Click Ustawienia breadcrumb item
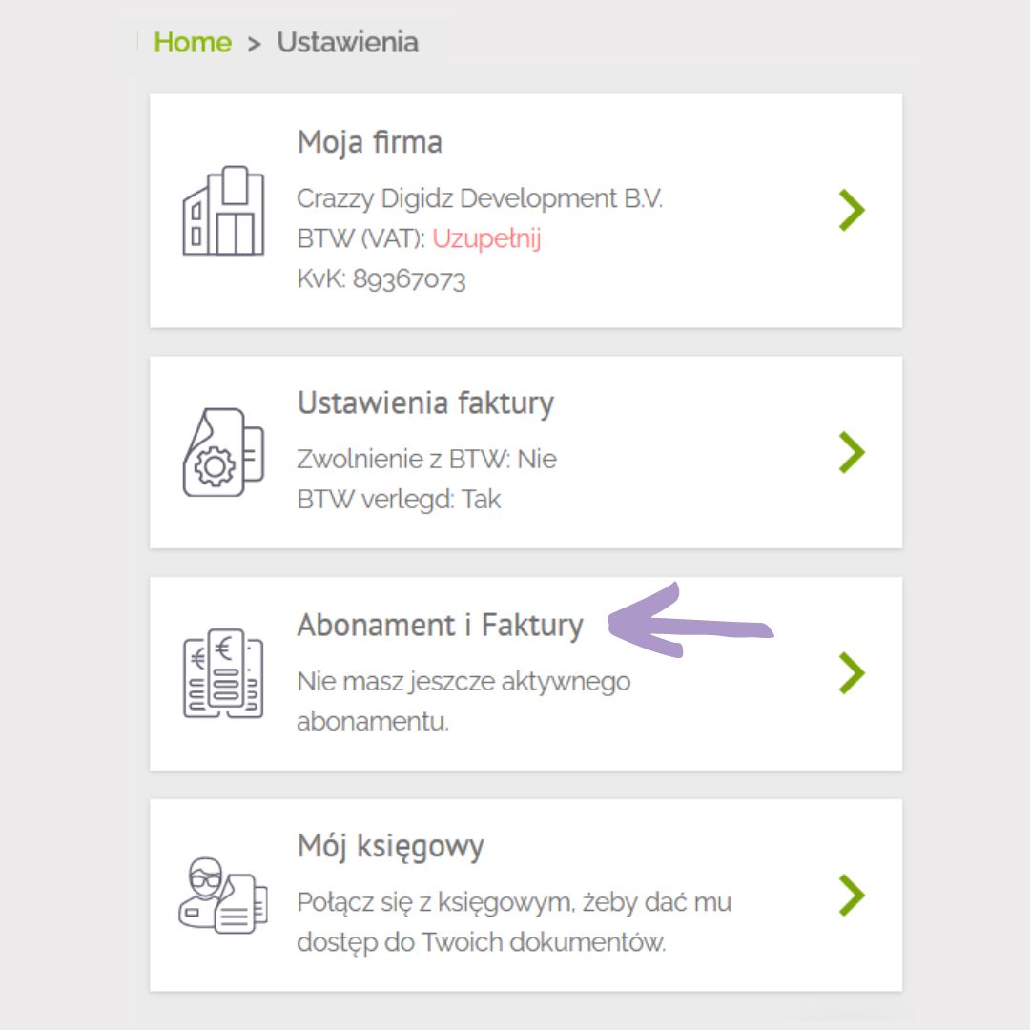The image size is (1030, 1030). pyautogui.click(x=347, y=43)
